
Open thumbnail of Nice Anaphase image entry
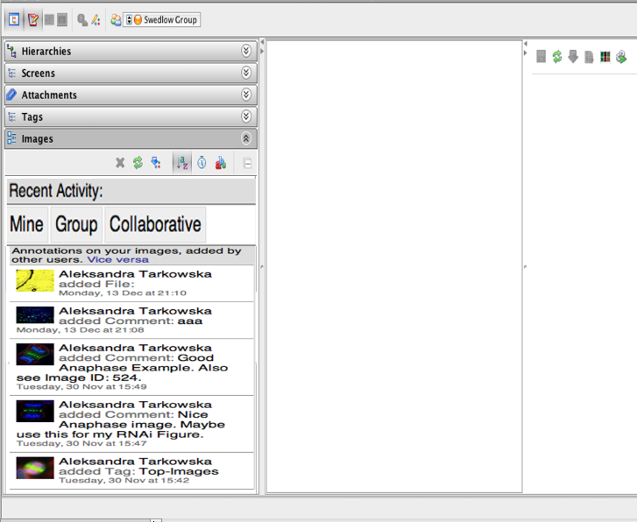pos(35,411)
